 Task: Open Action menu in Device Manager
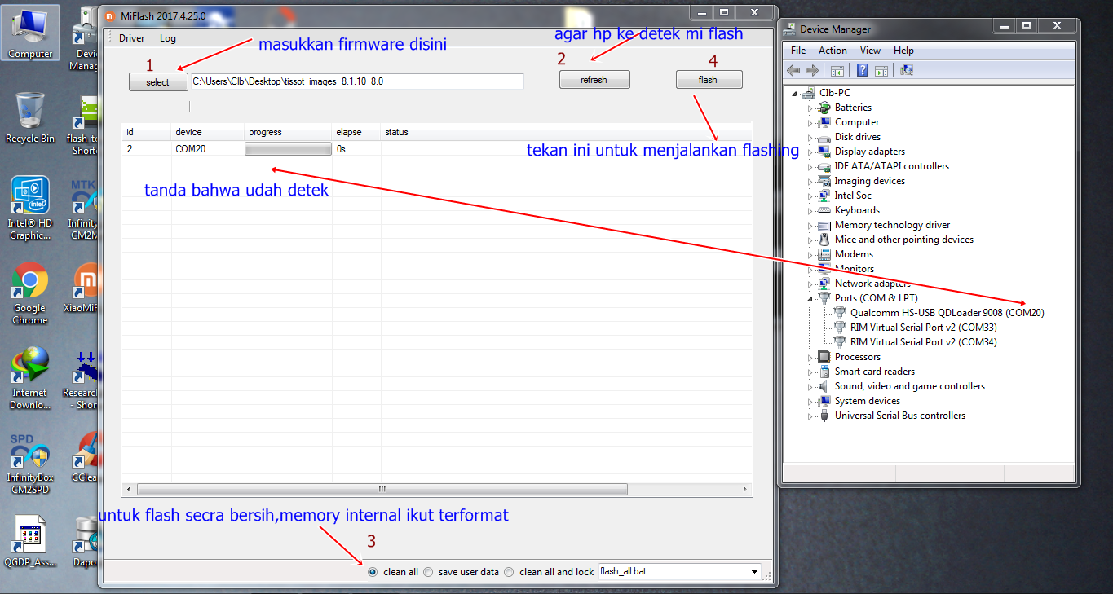tap(833, 51)
